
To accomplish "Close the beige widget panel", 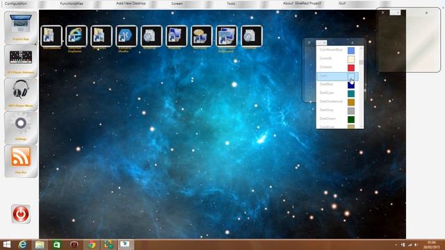I will point(383,12).
